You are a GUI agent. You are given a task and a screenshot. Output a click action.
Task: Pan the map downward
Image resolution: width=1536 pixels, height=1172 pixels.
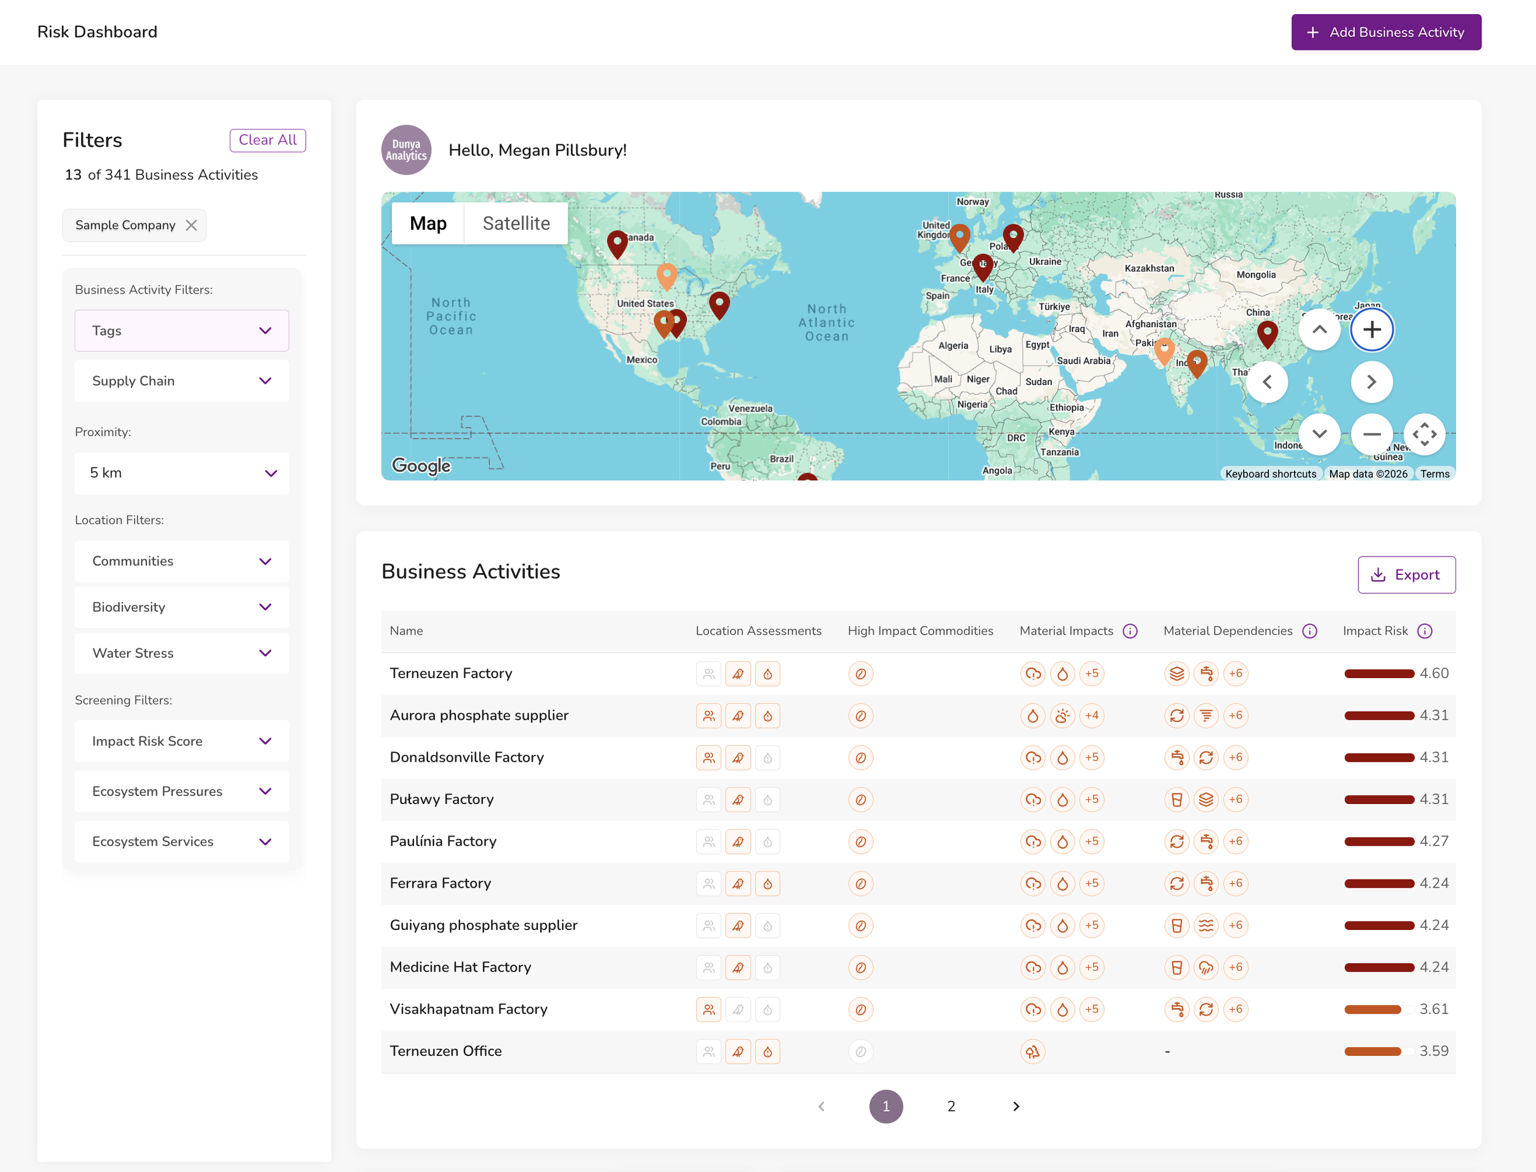coord(1320,434)
